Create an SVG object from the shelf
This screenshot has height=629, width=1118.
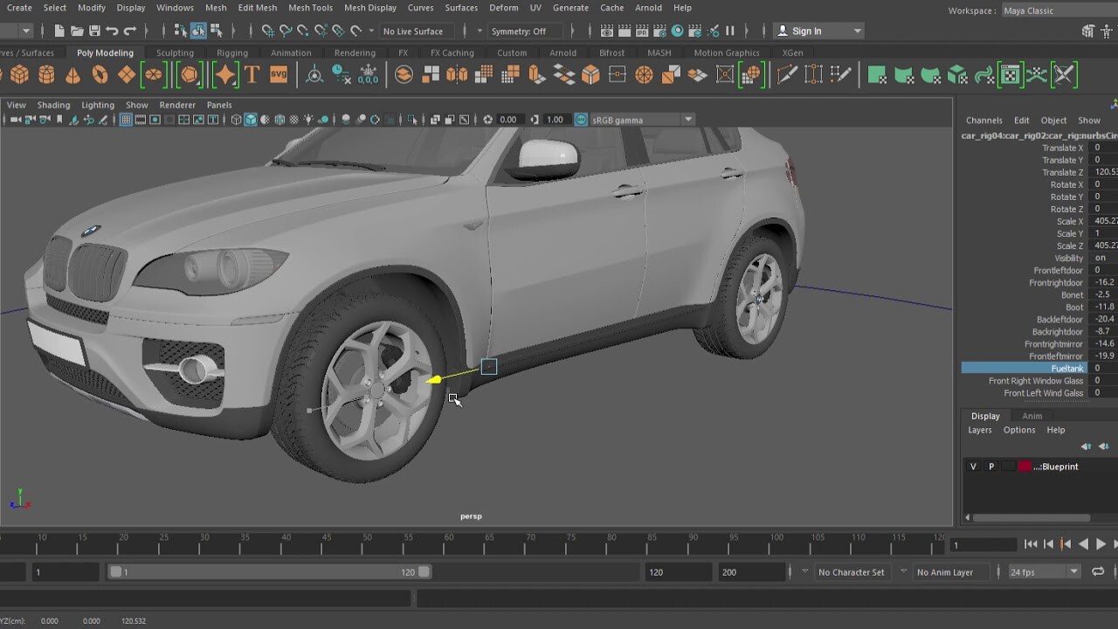(x=277, y=75)
